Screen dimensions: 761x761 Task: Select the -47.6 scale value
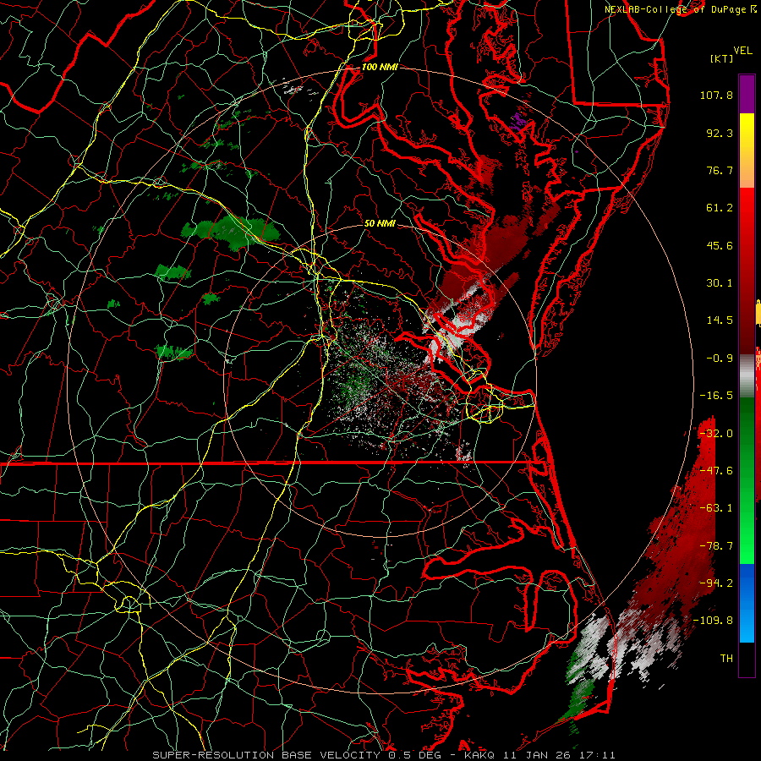click(x=716, y=471)
